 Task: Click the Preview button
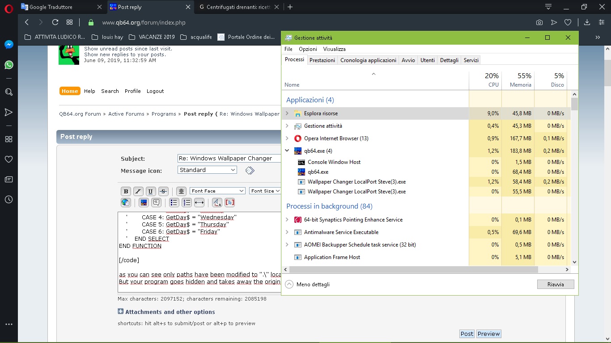(488, 334)
